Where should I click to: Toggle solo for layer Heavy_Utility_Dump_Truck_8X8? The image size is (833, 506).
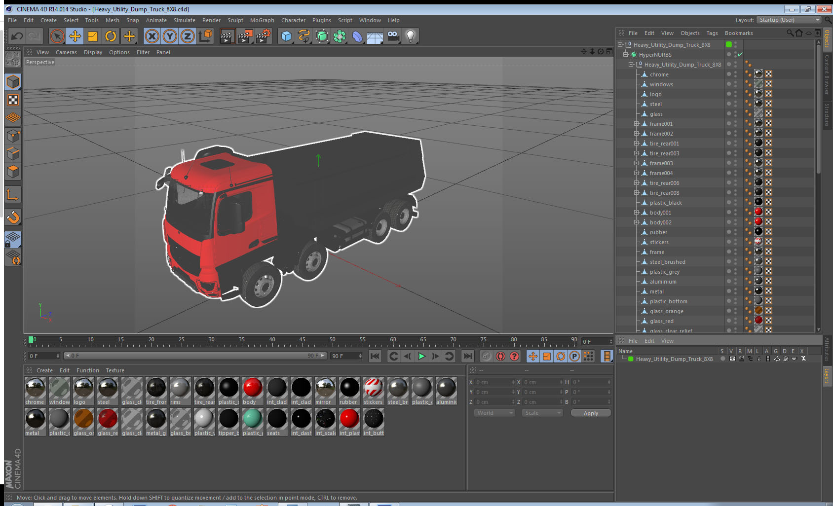point(723,359)
